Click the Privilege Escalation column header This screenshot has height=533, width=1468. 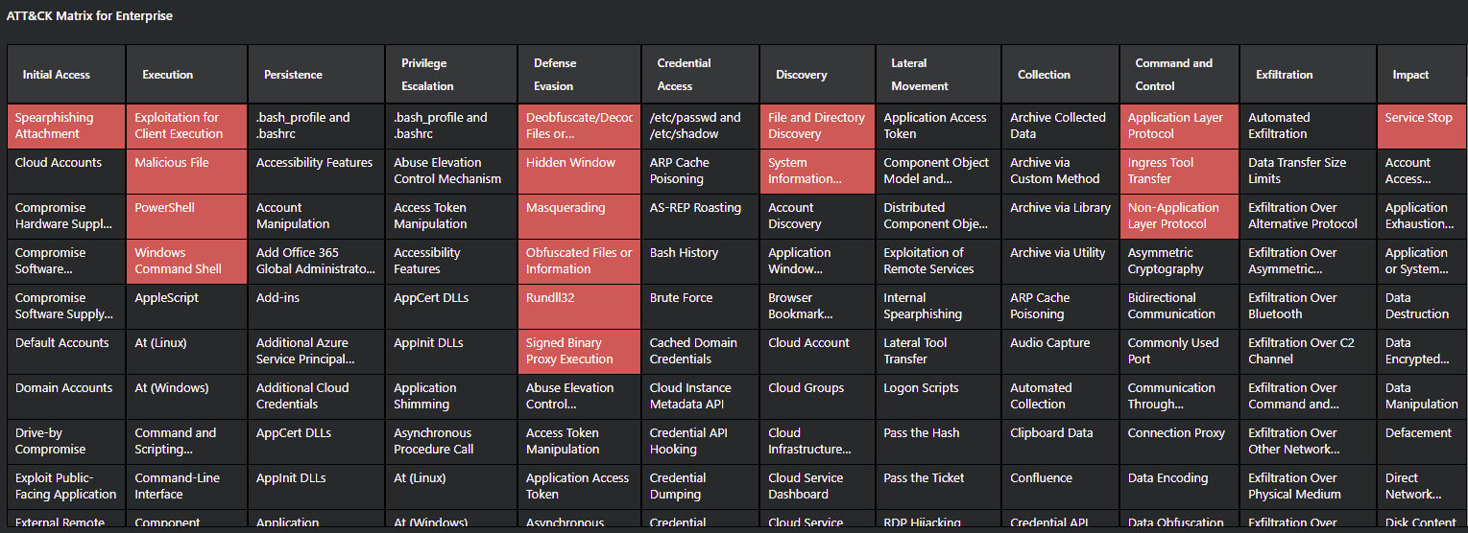point(451,75)
